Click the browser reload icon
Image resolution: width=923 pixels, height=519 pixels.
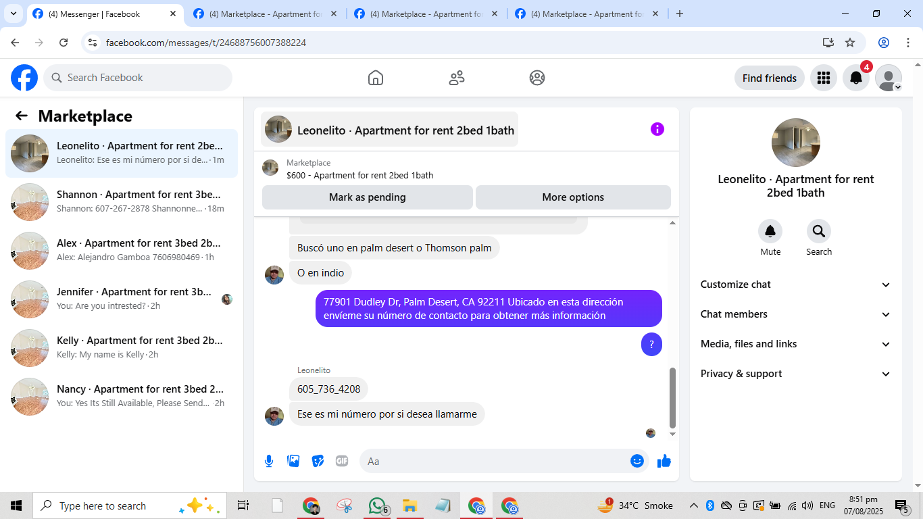point(64,43)
